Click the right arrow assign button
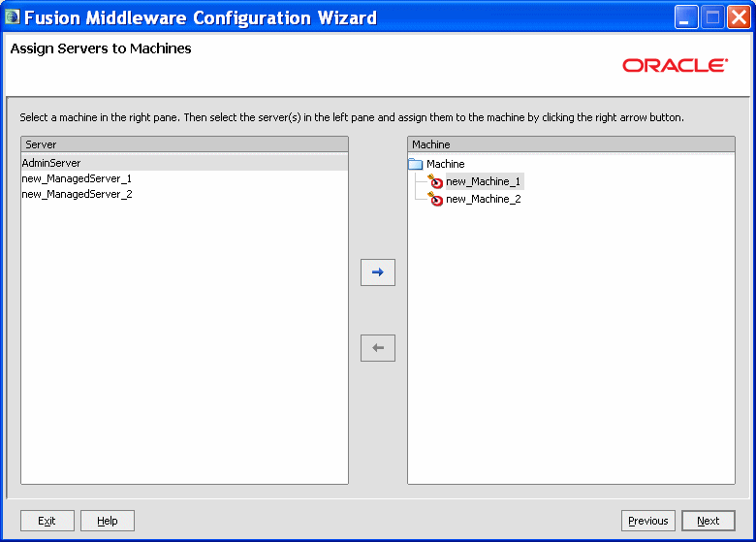 (378, 272)
